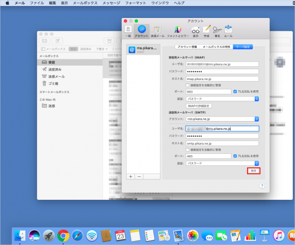295x245 pixels.
Task: Click the plus button to add account
Action: (130, 176)
